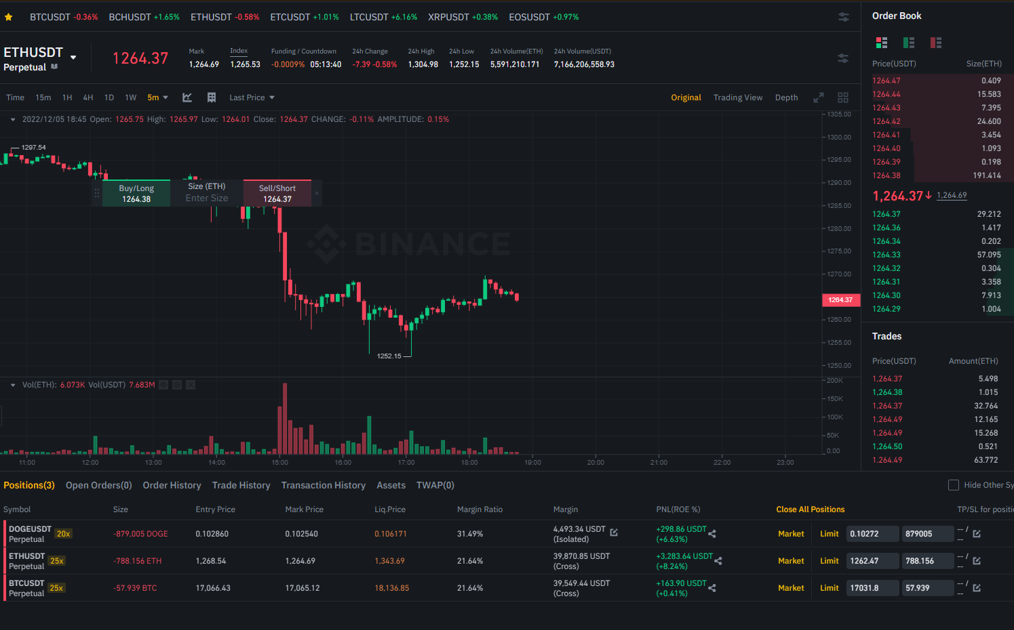Change BTCUSDT 25x leverage badge

tap(56, 588)
